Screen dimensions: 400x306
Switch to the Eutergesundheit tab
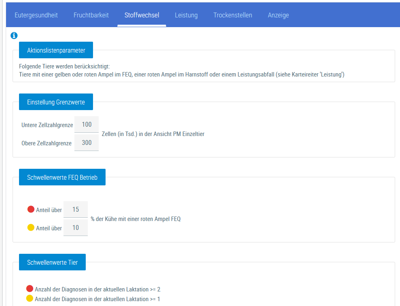36,15
